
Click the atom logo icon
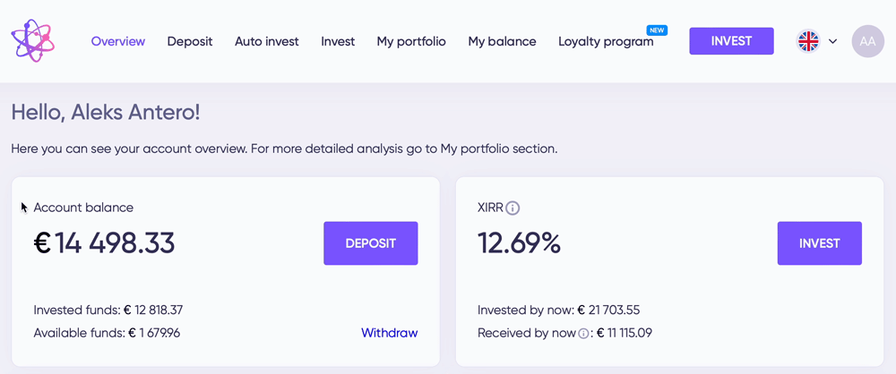pos(32,41)
